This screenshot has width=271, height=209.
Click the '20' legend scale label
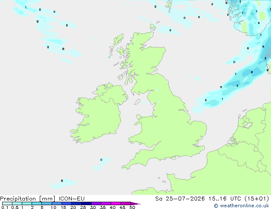(x=73, y=207)
